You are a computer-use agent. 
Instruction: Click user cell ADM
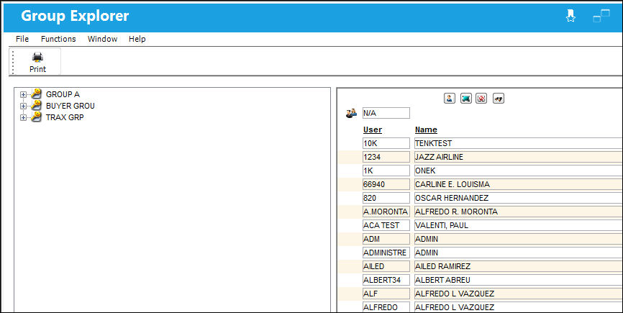[x=386, y=239]
